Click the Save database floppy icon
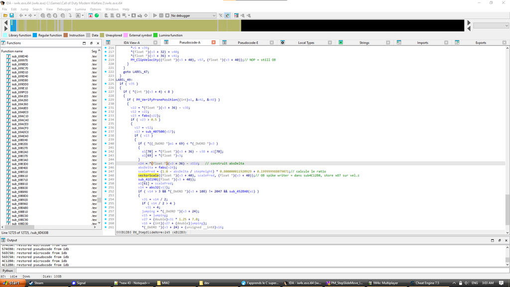Screen dimensions: 510x287 (x=11, y=15)
